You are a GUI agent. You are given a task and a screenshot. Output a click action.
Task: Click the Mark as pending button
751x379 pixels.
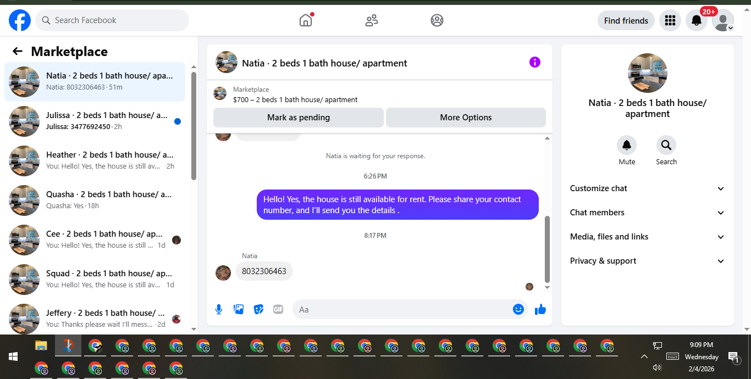299,118
